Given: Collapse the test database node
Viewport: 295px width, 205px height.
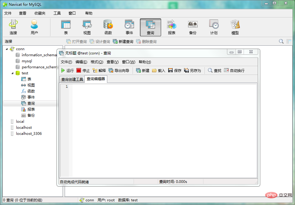Looking at the screenshot, I should pos(12,73).
